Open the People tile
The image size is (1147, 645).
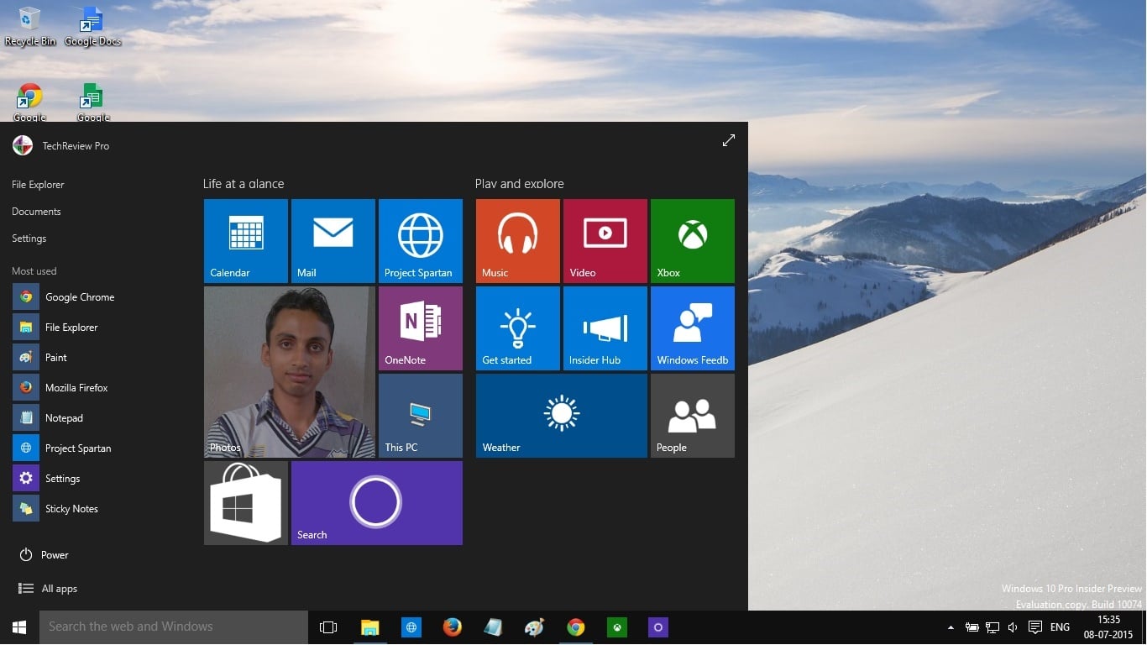693,416
